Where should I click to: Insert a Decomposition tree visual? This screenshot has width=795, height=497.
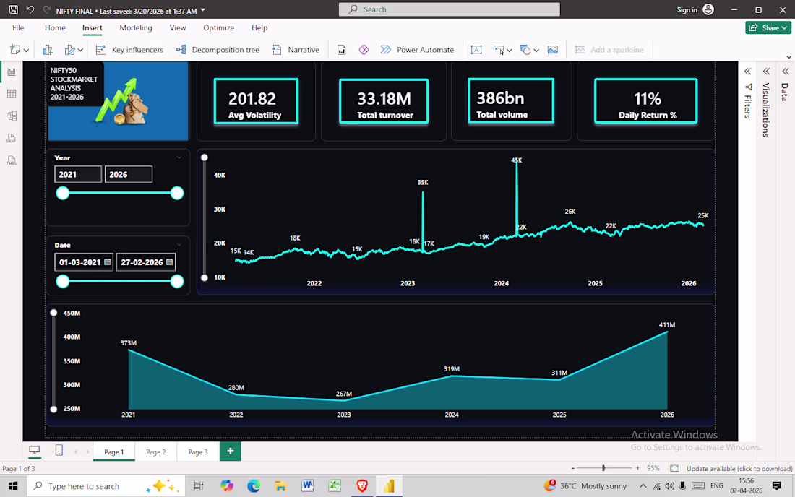(218, 50)
